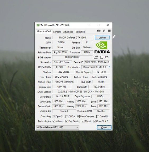Click the Device ID field 10DE 1C20

[x=97, y=62]
